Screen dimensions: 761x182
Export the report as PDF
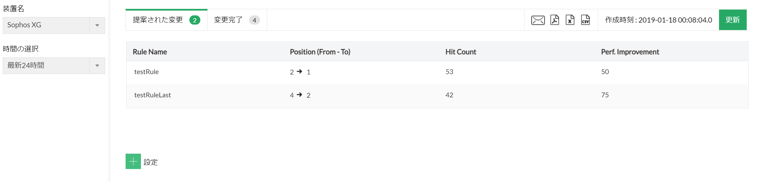[x=555, y=20]
